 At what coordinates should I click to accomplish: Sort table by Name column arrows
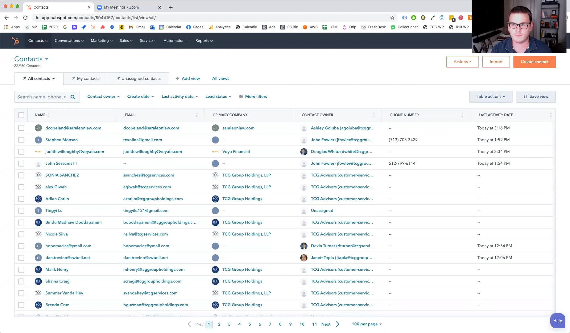tap(48, 115)
